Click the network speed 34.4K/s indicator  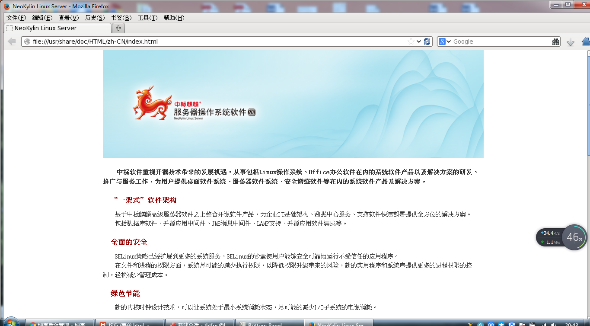550,233
